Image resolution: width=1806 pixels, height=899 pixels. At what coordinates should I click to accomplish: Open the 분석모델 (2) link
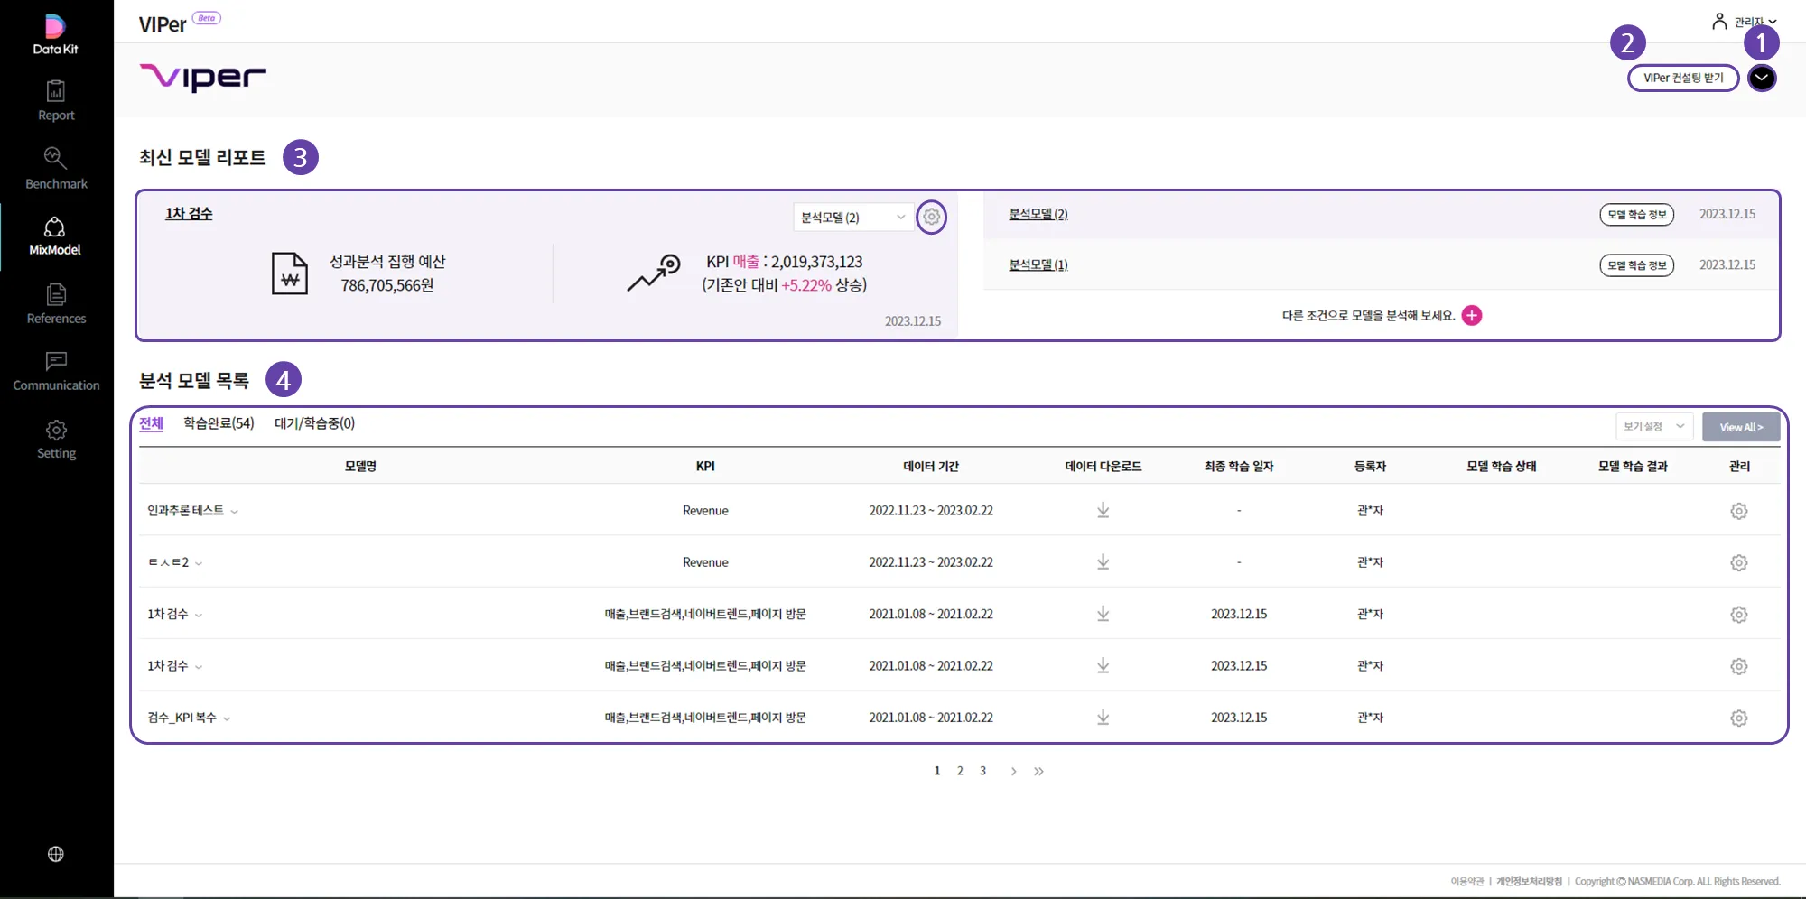pos(1038,214)
